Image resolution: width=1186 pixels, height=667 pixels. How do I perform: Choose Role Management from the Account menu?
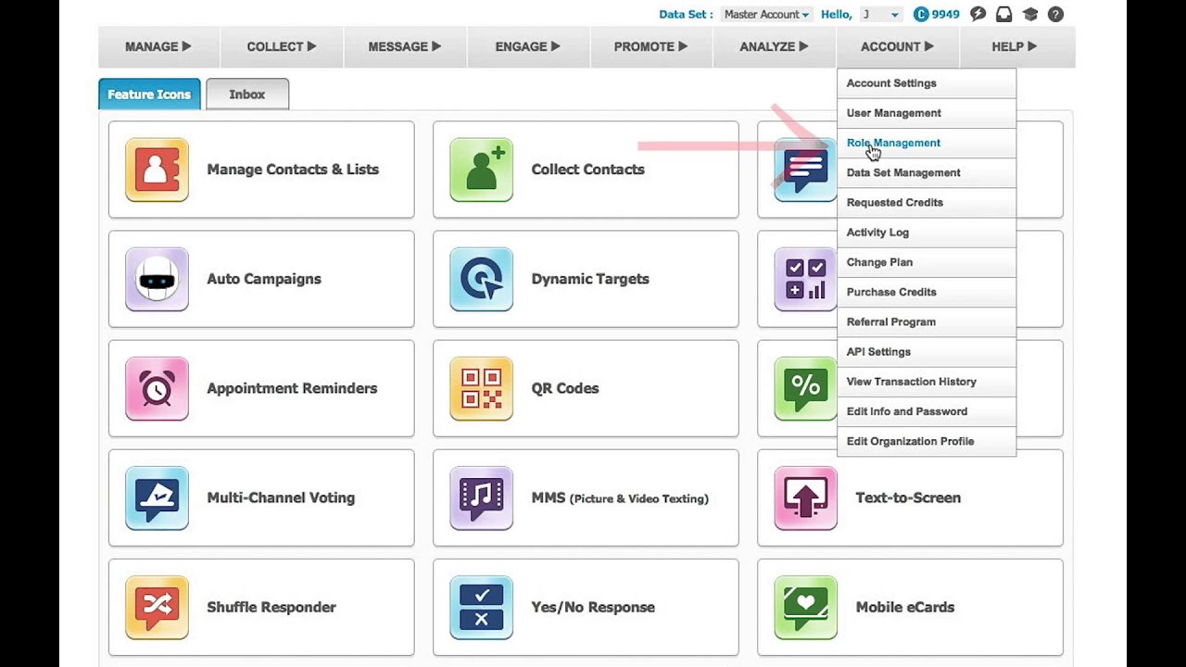click(x=927, y=143)
